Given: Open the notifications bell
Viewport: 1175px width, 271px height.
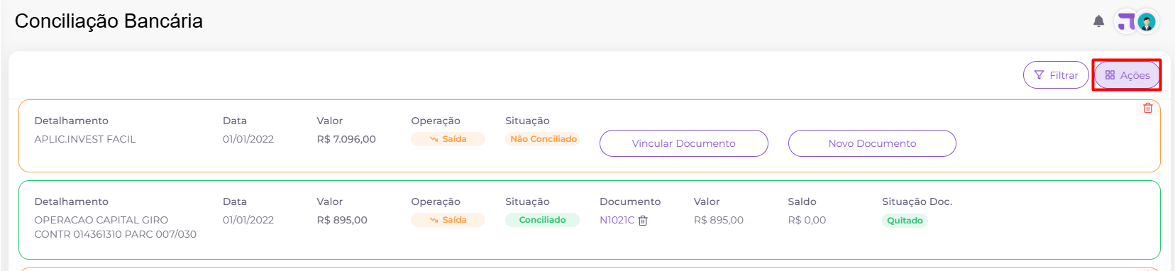Looking at the screenshot, I should click(1098, 21).
